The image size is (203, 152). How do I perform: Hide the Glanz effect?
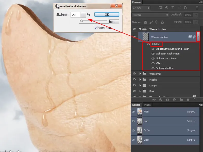pos(153,63)
